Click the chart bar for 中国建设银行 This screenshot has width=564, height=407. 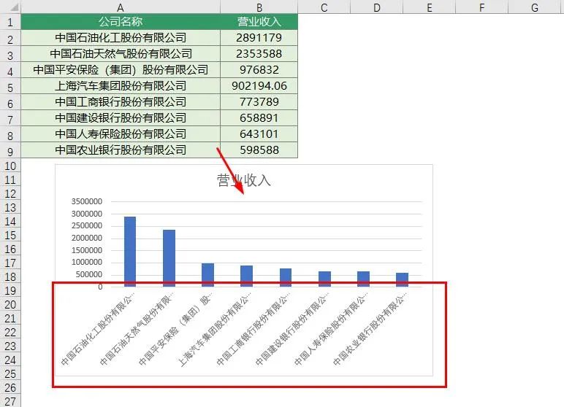(x=324, y=279)
